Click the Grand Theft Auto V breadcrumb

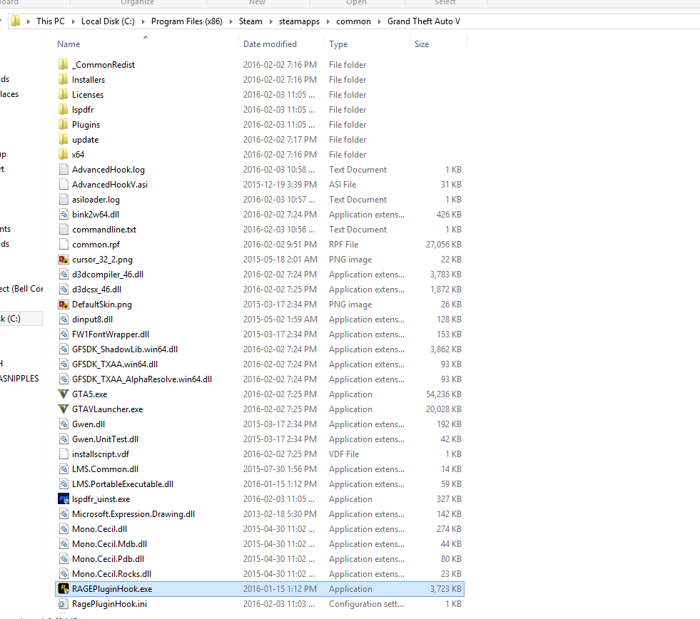(x=424, y=21)
